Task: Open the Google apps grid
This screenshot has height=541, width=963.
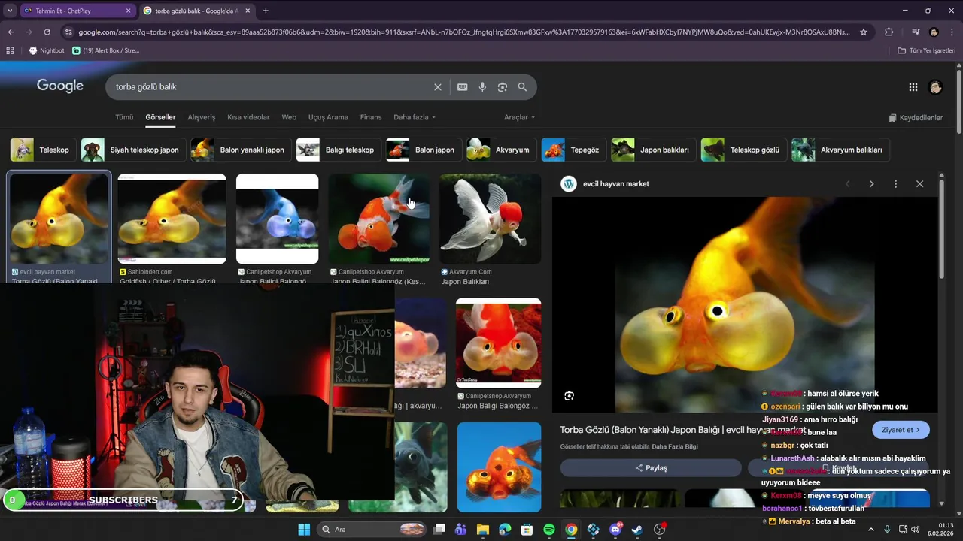Action: pos(913,87)
